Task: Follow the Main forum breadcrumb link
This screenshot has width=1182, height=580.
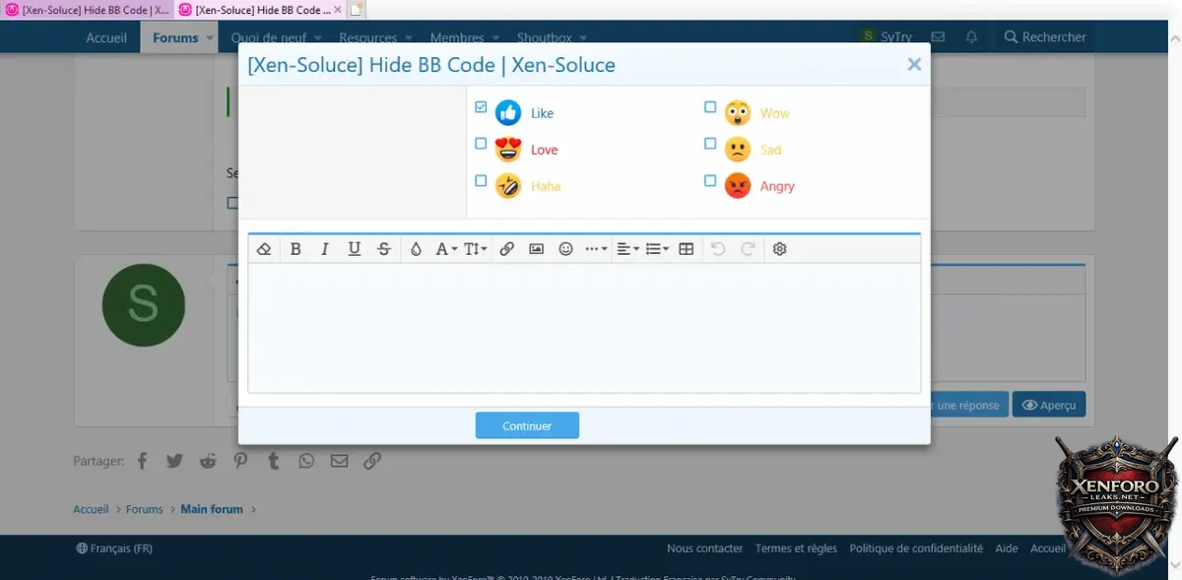Action: 212,509
